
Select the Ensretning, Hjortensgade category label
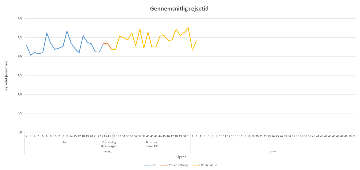tap(109, 144)
